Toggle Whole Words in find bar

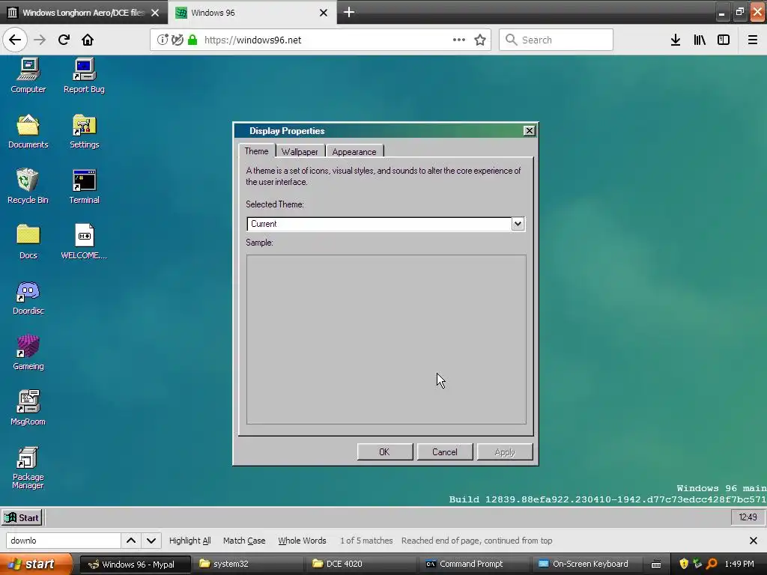(x=302, y=541)
